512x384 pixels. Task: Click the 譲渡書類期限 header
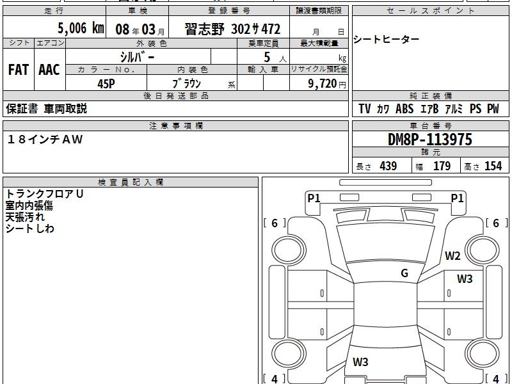coord(319,11)
